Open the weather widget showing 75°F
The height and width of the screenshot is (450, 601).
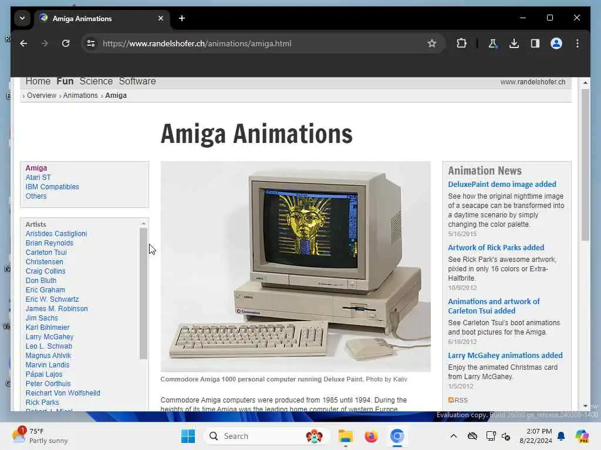(39, 436)
